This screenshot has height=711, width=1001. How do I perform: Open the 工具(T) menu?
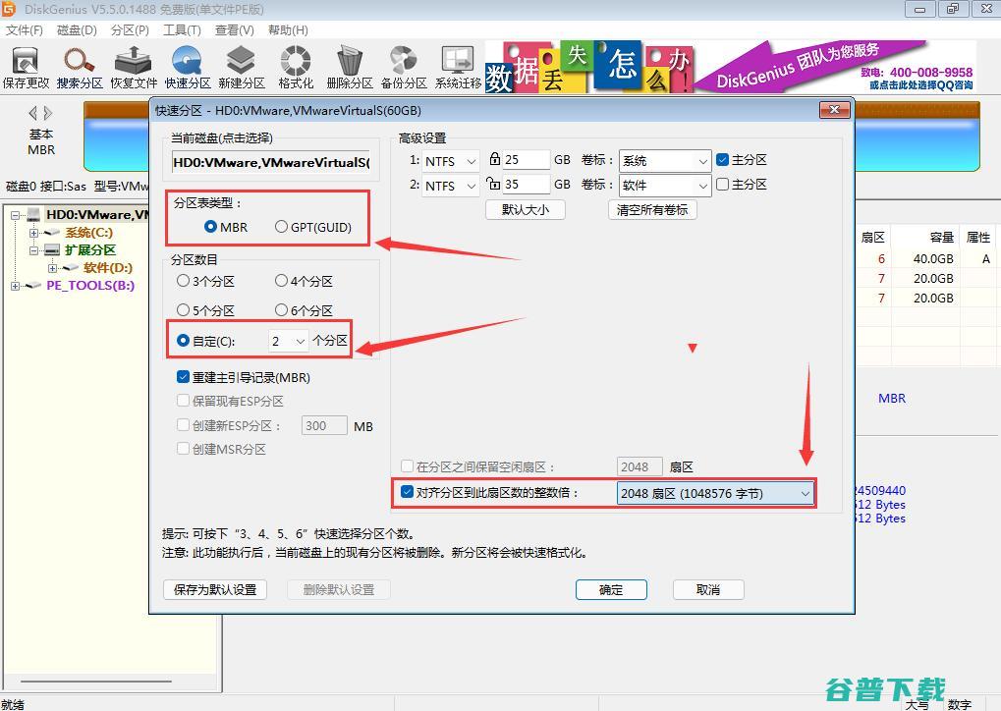[x=181, y=29]
